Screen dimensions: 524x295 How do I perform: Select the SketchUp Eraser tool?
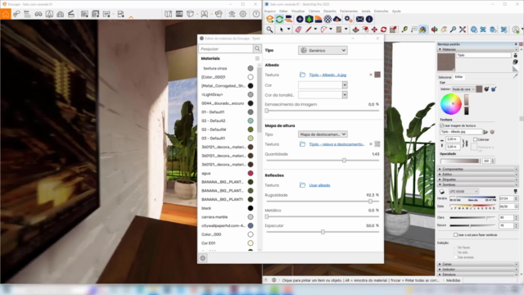pos(298,29)
